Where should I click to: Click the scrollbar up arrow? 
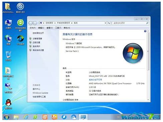(148, 31)
